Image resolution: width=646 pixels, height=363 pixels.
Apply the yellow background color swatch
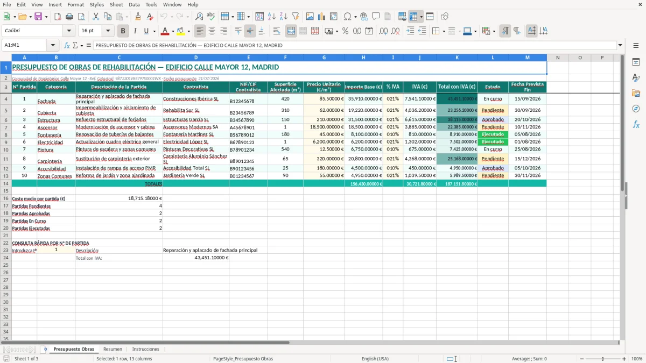pos(181,31)
